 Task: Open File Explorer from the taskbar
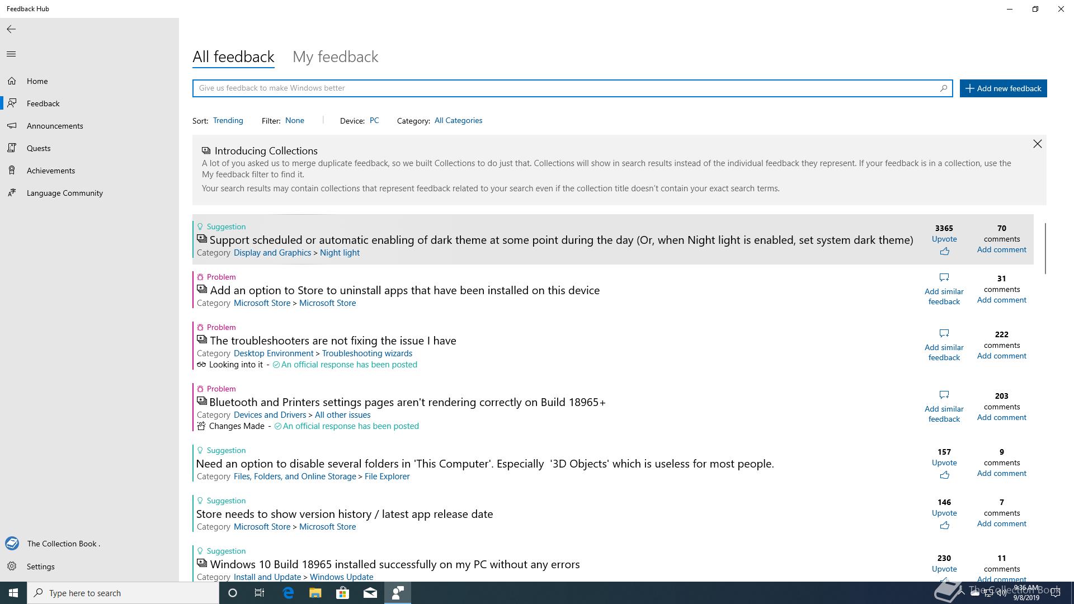coord(315,593)
